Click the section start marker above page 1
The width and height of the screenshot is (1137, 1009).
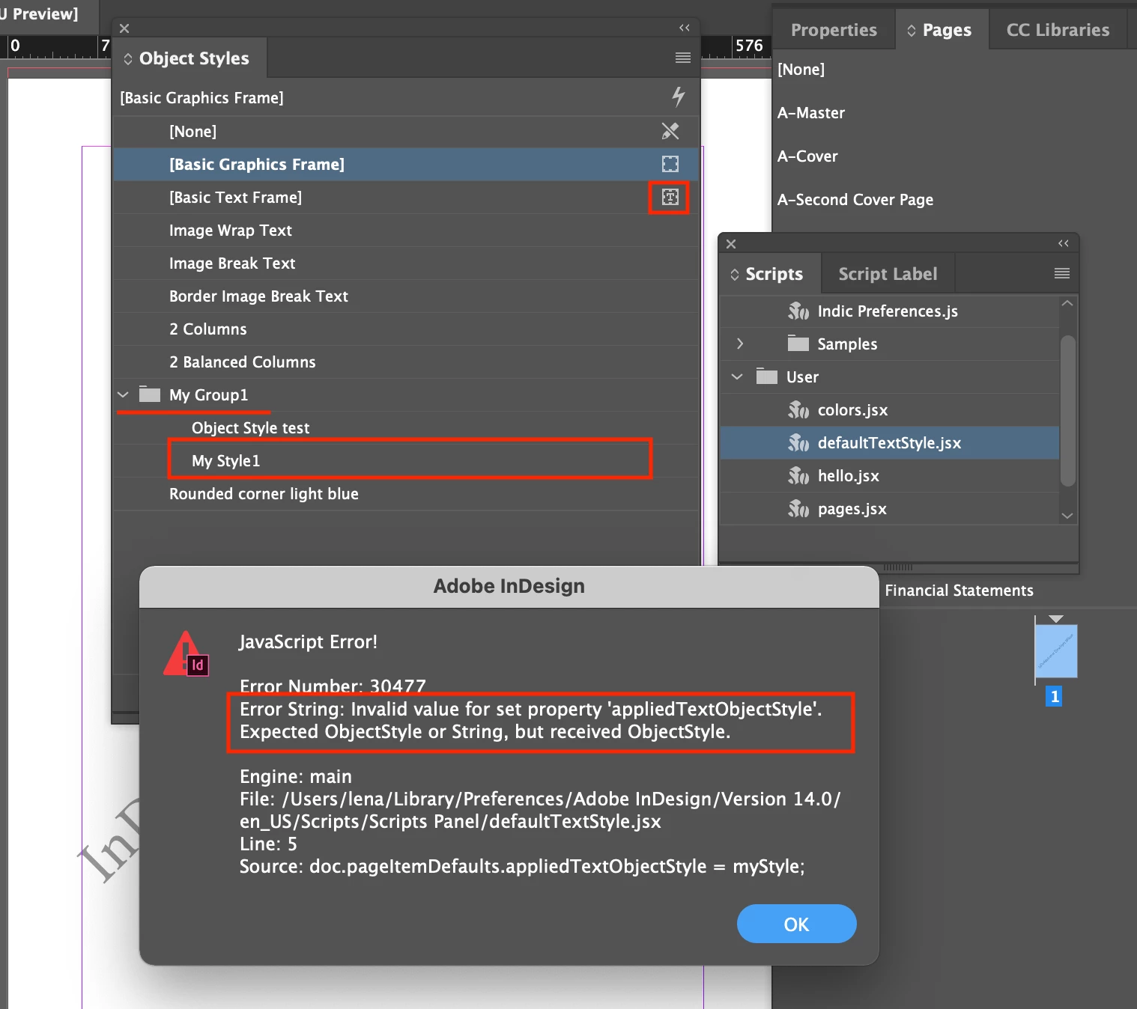coord(1056,619)
